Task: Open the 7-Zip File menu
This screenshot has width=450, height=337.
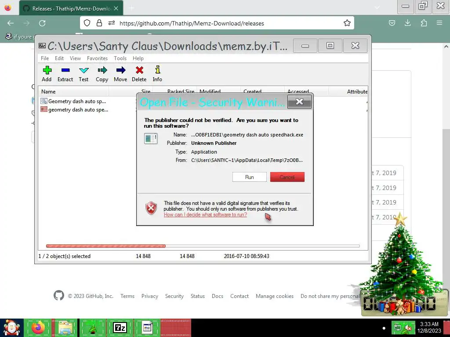Action: [x=45, y=58]
